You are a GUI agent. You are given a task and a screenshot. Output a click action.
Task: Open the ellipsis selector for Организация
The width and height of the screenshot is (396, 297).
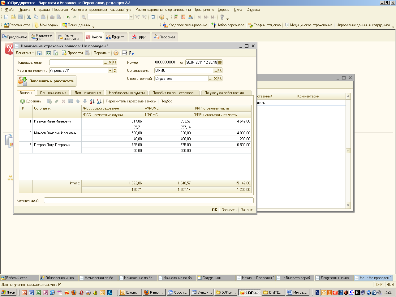click(x=215, y=71)
